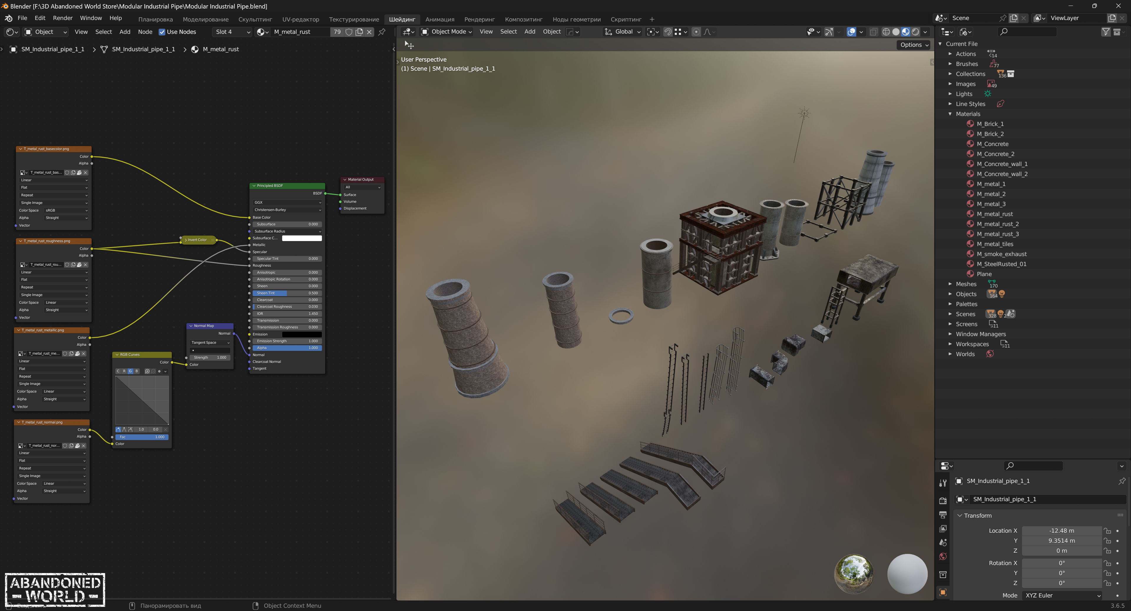This screenshot has width=1131, height=611.
Task: Click new scene icon beside Scene field
Action: tap(1014, 18)
